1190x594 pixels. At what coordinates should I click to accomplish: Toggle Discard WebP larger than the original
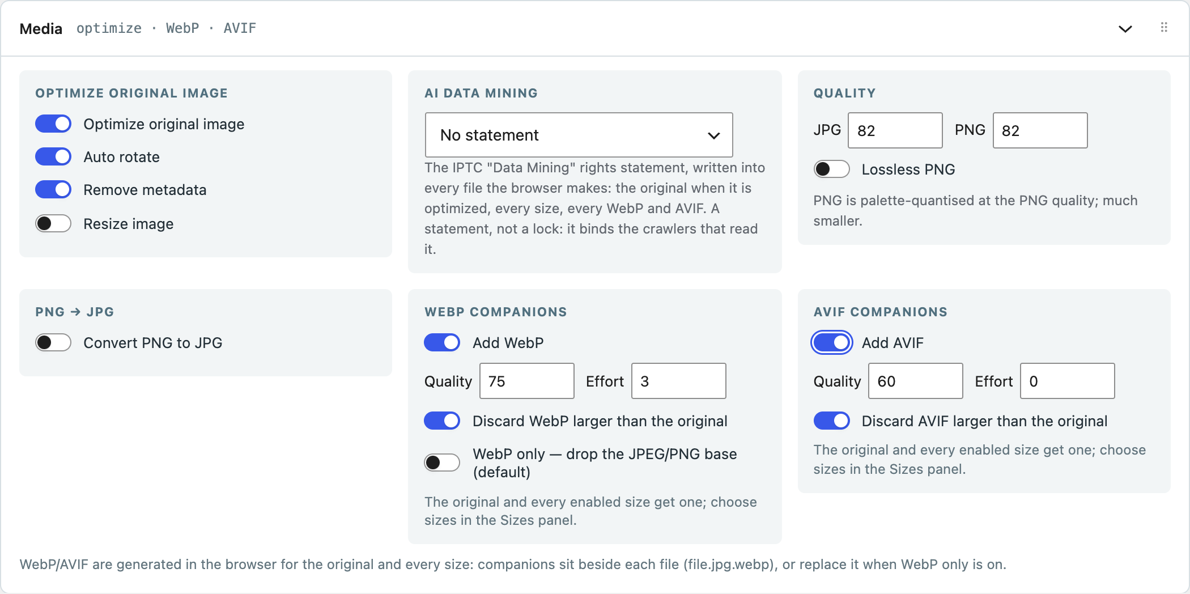[442, 421]
